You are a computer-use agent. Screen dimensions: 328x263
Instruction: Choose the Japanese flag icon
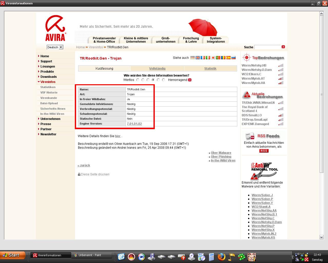213,58
